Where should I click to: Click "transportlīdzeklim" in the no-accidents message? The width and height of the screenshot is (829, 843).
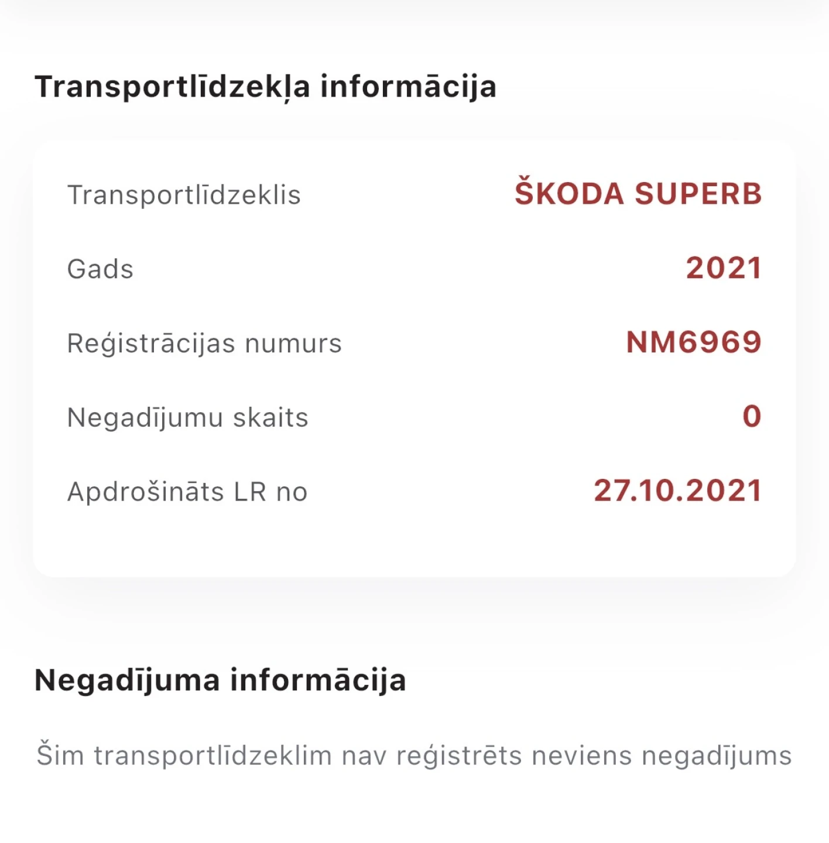point(213,755)
